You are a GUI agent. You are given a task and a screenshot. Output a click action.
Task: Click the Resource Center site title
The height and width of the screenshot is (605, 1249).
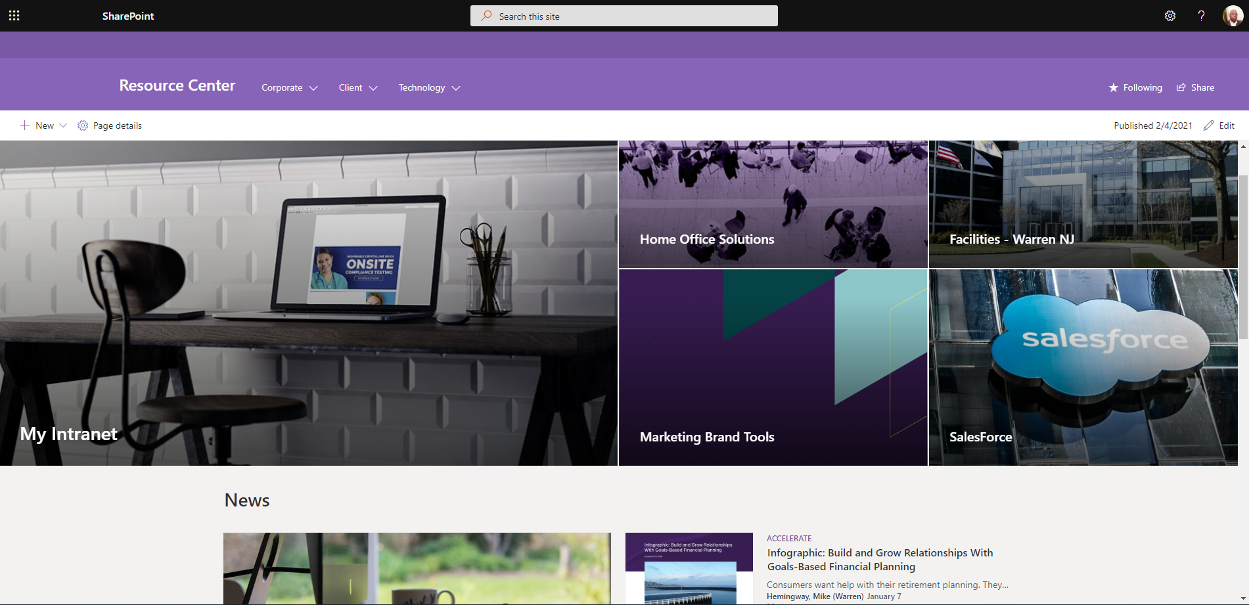[x=177, y=85]
